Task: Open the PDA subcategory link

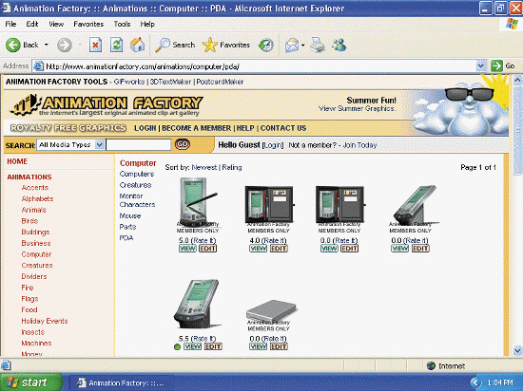Action: click(x=126, y=238)
